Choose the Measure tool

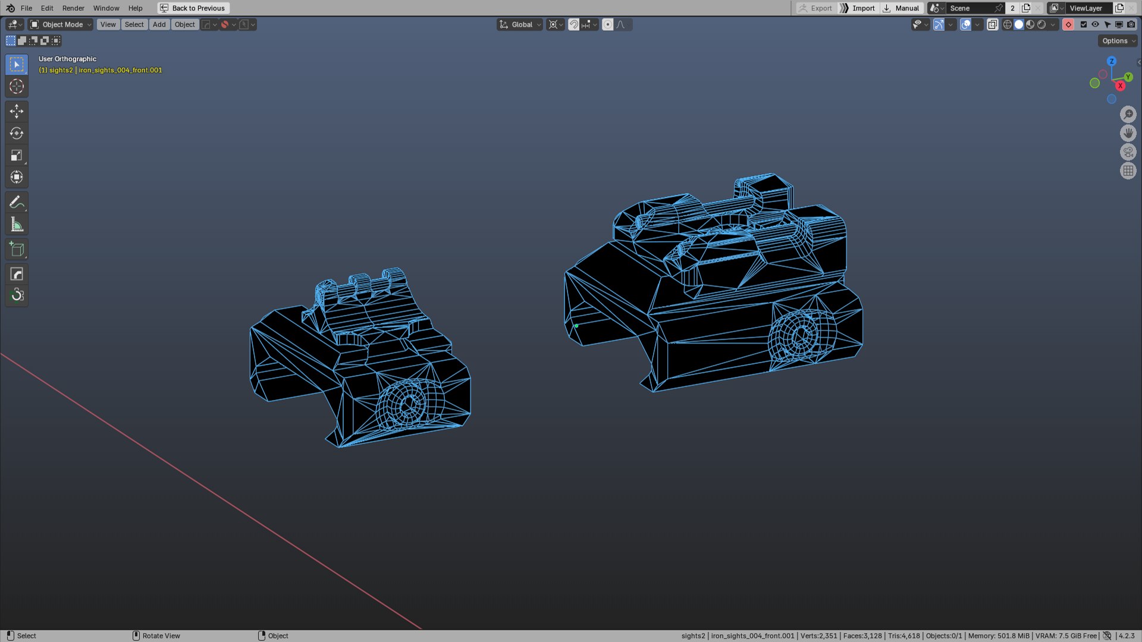pos(17,225)
